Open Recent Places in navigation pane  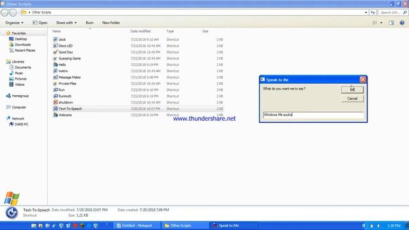point(25,50)
